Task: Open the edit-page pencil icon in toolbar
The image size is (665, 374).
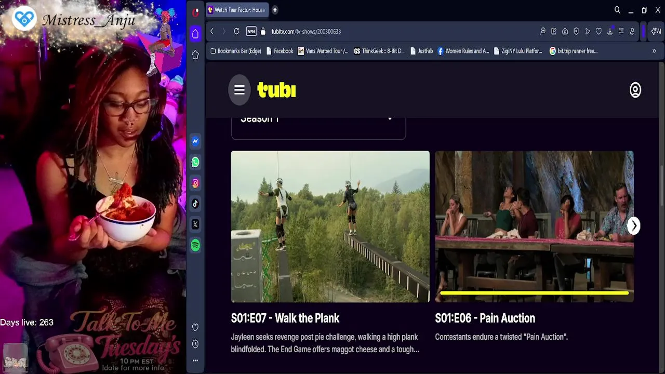Action: pos(554,31)
